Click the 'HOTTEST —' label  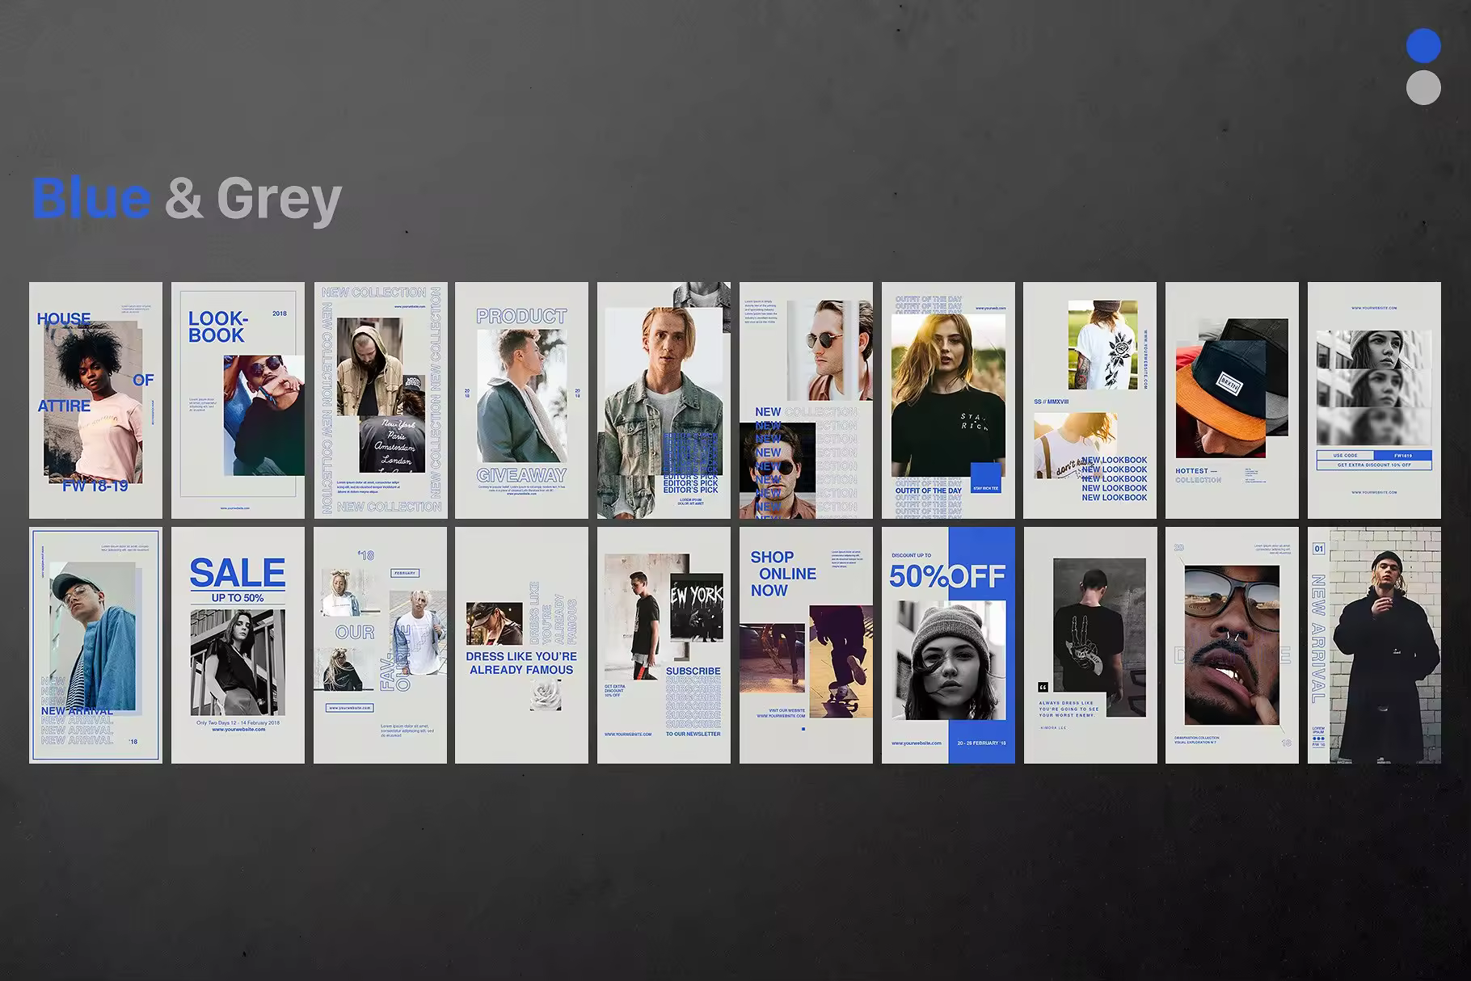pyautogui.click(x=1196, y=470)
